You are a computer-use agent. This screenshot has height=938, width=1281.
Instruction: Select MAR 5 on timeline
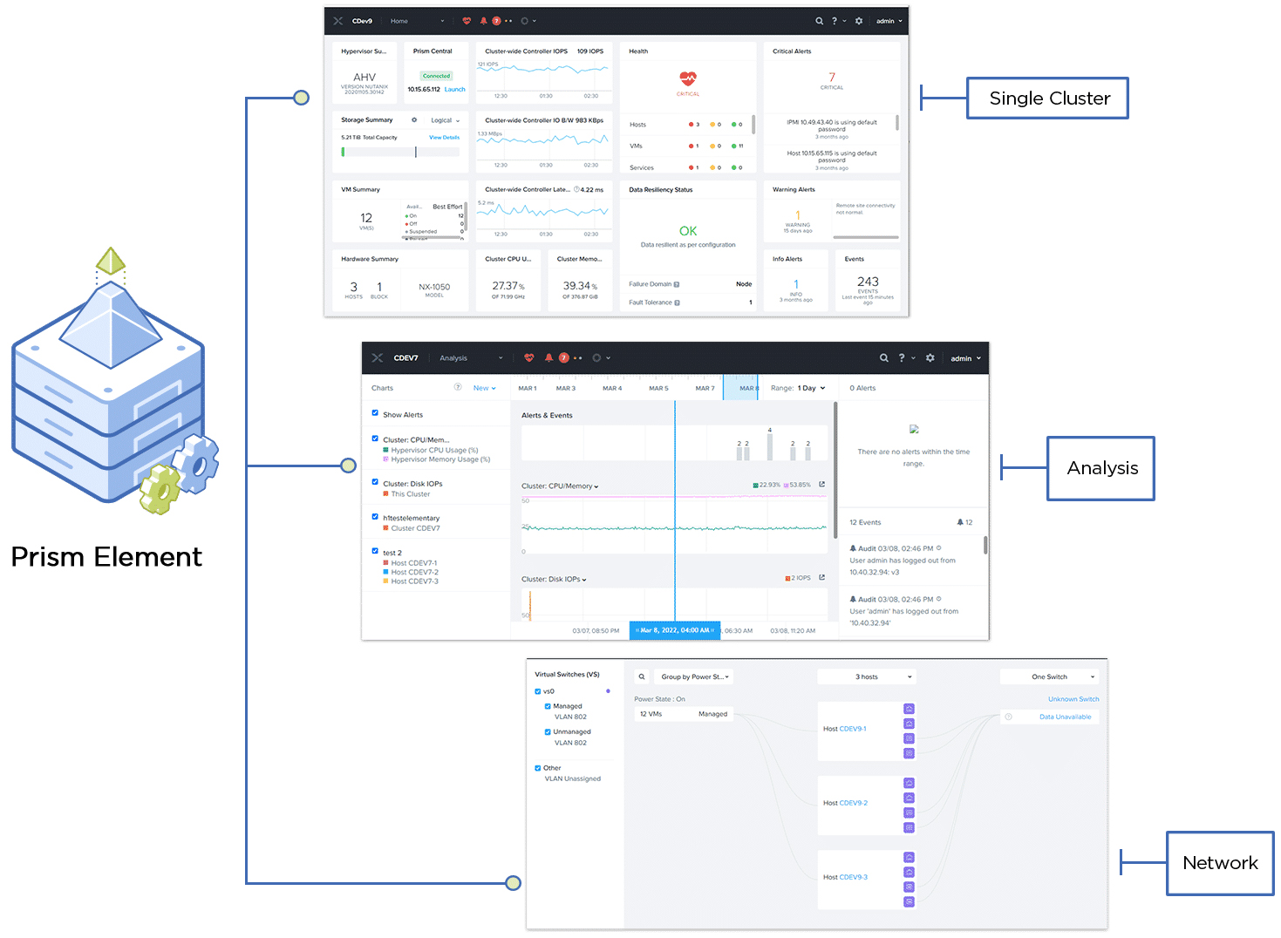(x=658, y=388)
